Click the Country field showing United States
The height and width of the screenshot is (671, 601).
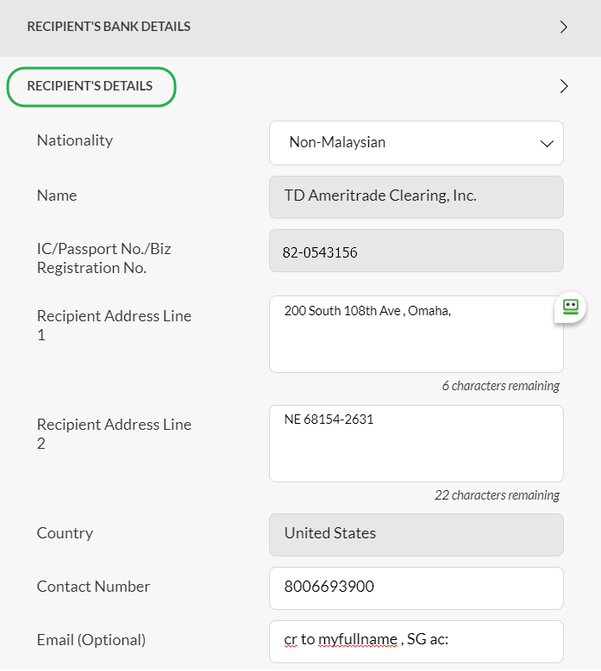416,535
